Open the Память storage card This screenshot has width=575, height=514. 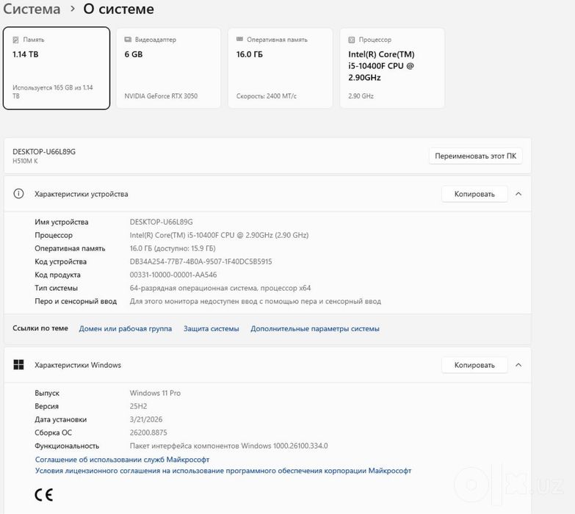coord(57,68)
